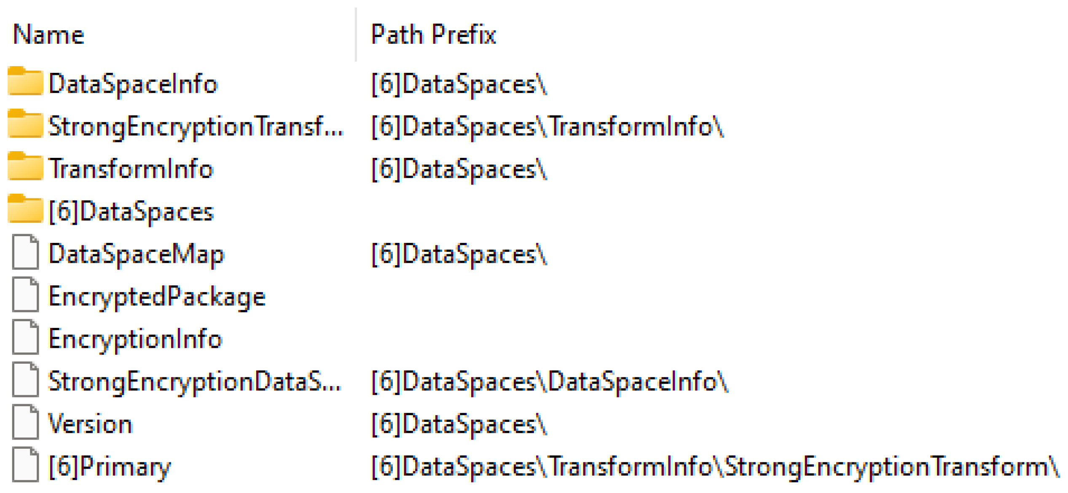Select the DataSpaceInfo folder name

coord(133,84)
